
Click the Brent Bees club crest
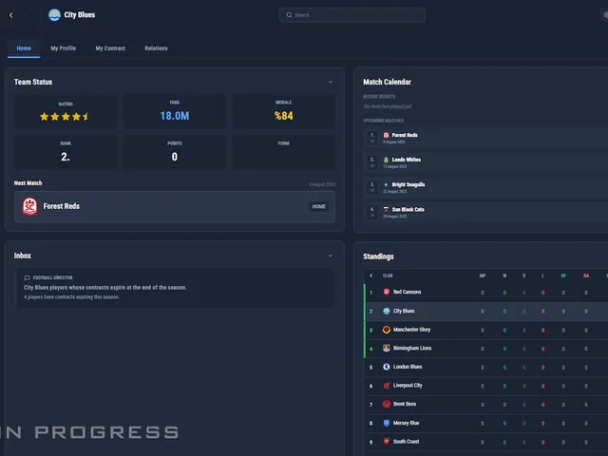pos(387,404)
